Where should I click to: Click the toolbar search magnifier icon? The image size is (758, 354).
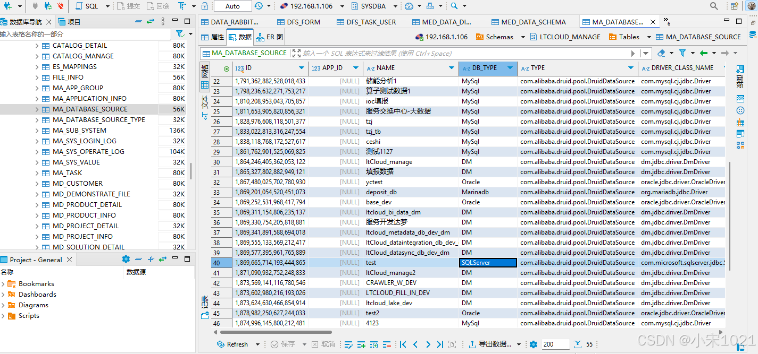(454, 6)
